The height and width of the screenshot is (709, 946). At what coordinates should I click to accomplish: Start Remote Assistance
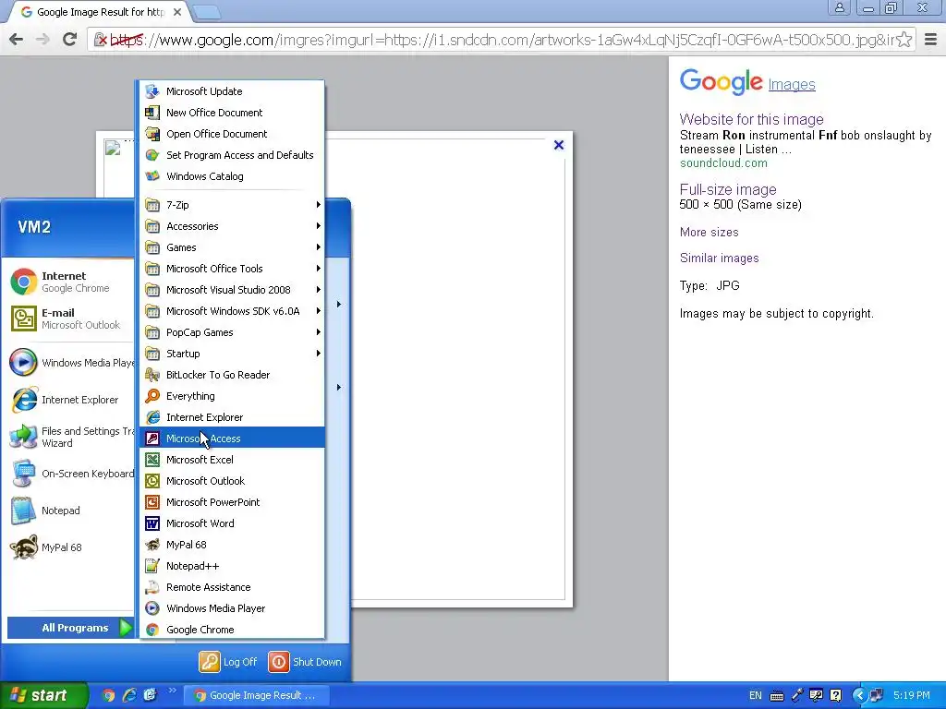[232, 586]
